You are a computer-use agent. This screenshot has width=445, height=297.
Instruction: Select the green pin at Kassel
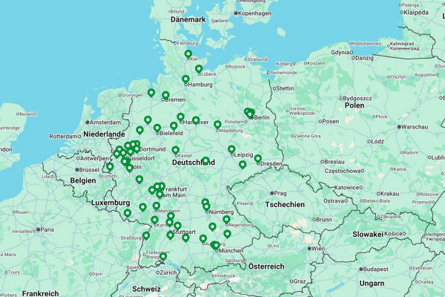176,150
